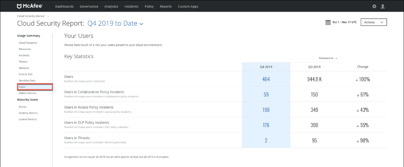Image resolution: width=404 pixels, height=167 pixels.
Task: Click the McAfee logo
Action: tap(30, 6)
